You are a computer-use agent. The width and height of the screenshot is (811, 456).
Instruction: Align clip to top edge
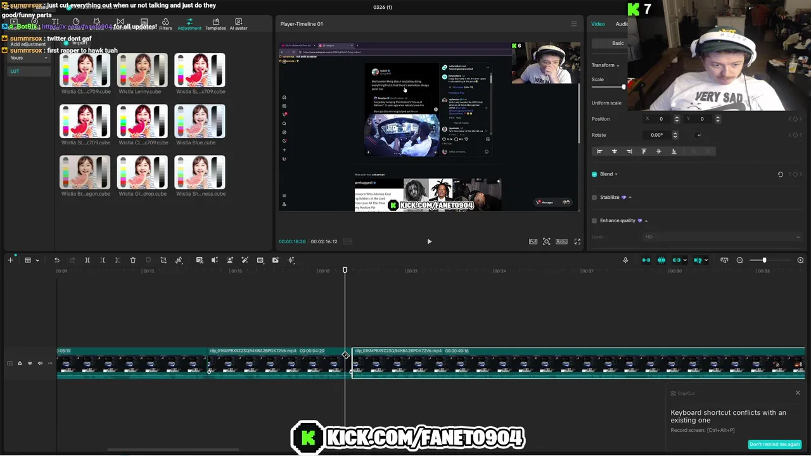pyautogui.click(x=644, y=151)
